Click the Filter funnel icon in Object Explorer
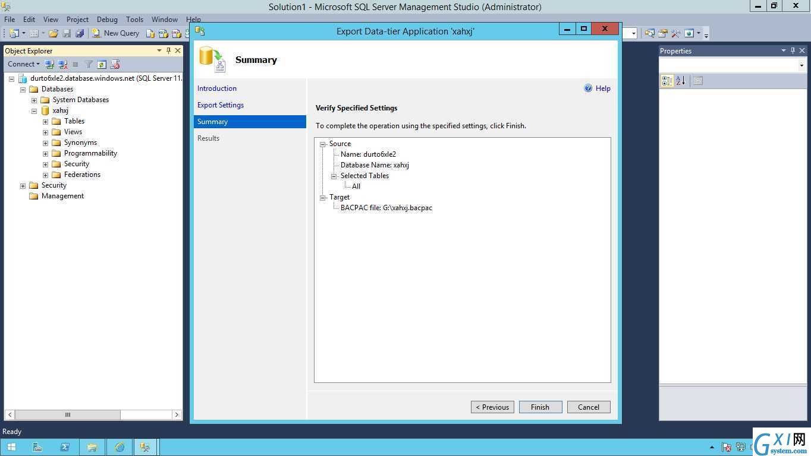Viewport: 811px width, 456px height. coord(89,64)
